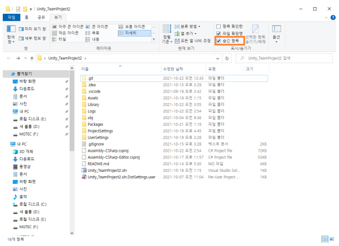This screenshot has height=246, width=339.
Task: Select the .git folder row
Action: click(x=174, y=78)
